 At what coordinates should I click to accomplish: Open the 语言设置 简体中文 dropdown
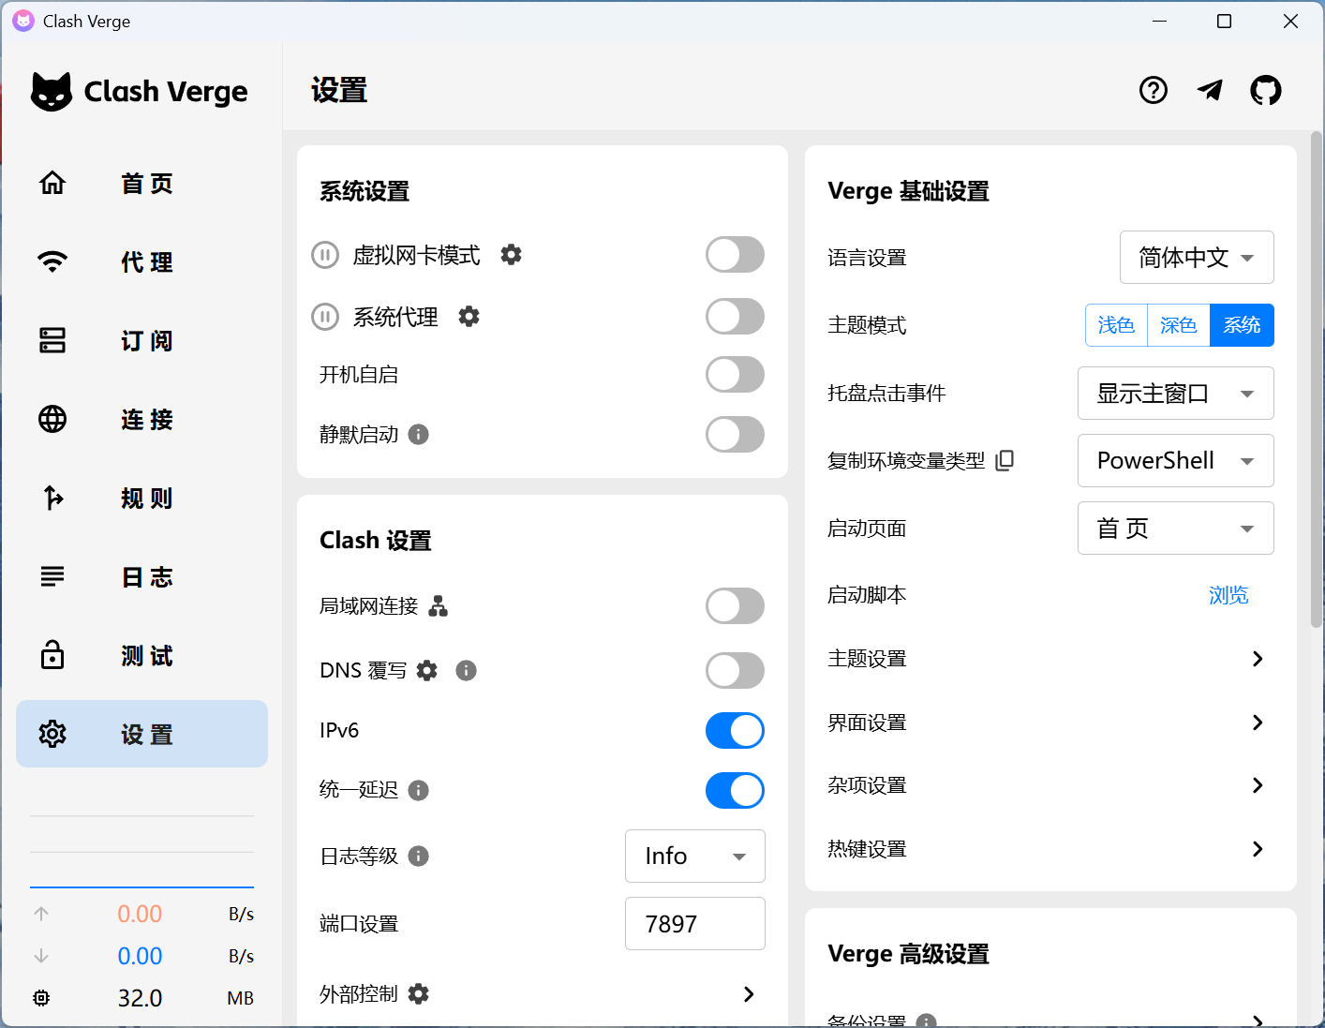tap(1197, 257)
